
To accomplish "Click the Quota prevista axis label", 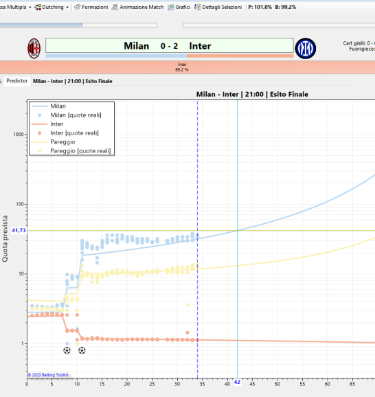I will (x=5, y=238).
